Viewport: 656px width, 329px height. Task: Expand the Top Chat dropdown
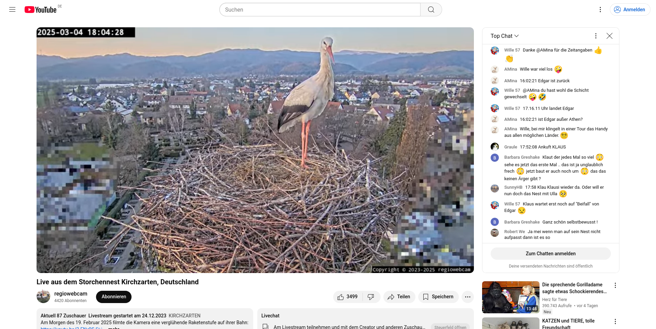[x=505, y=36]
